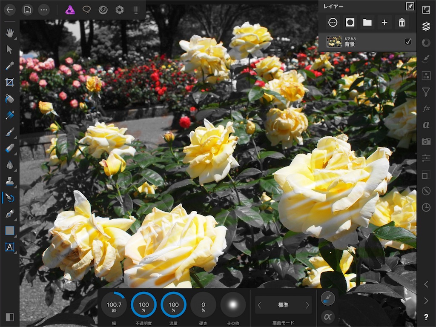Open the Brushes studio icon

[x=426, y=59]
